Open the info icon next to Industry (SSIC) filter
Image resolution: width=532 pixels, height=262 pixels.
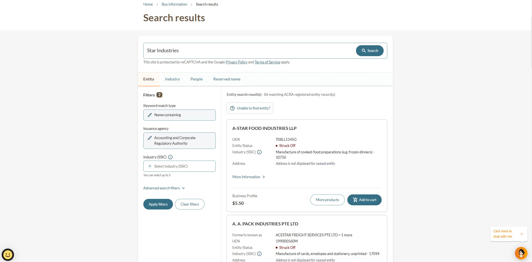(x=170, y=157)
